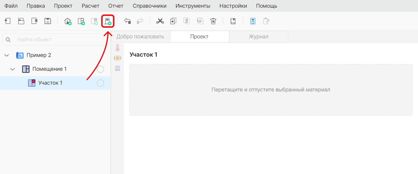Paste-into icon with arrow (greyed)
Viewport: 418px width, 174px height.
(x=200, y=21)
